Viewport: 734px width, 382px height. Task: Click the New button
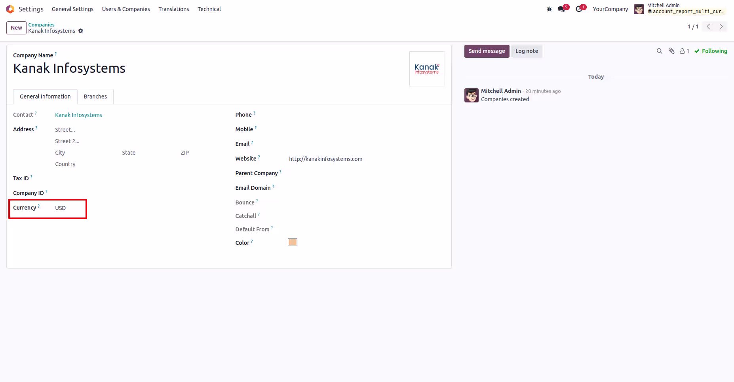pyautogui.click(x=17, y=28)
